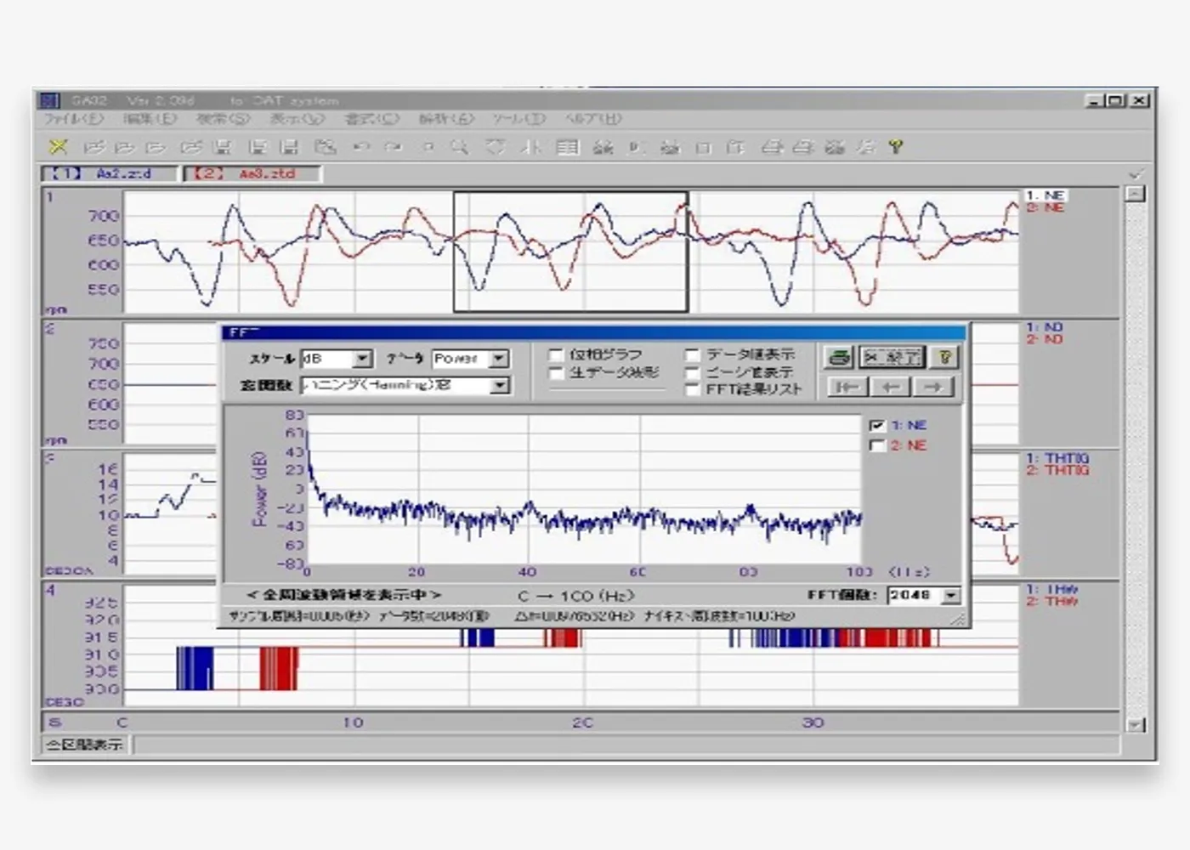Click the jump-to-first arrow in FFT dialog
The image size is (1190, 850).
click(847, 388)
